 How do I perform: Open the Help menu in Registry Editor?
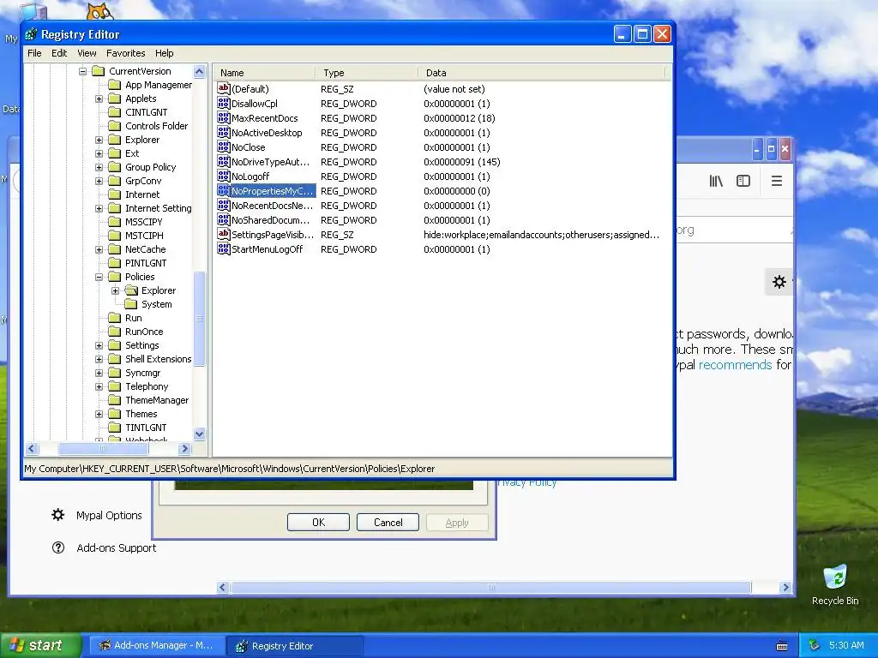(164, 53)
